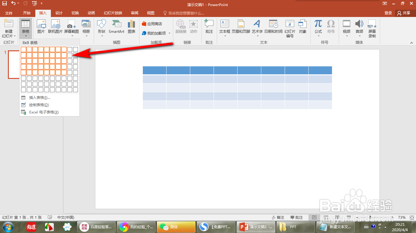
Task: Fit slide to current window icon
Action: click(412, 217)
